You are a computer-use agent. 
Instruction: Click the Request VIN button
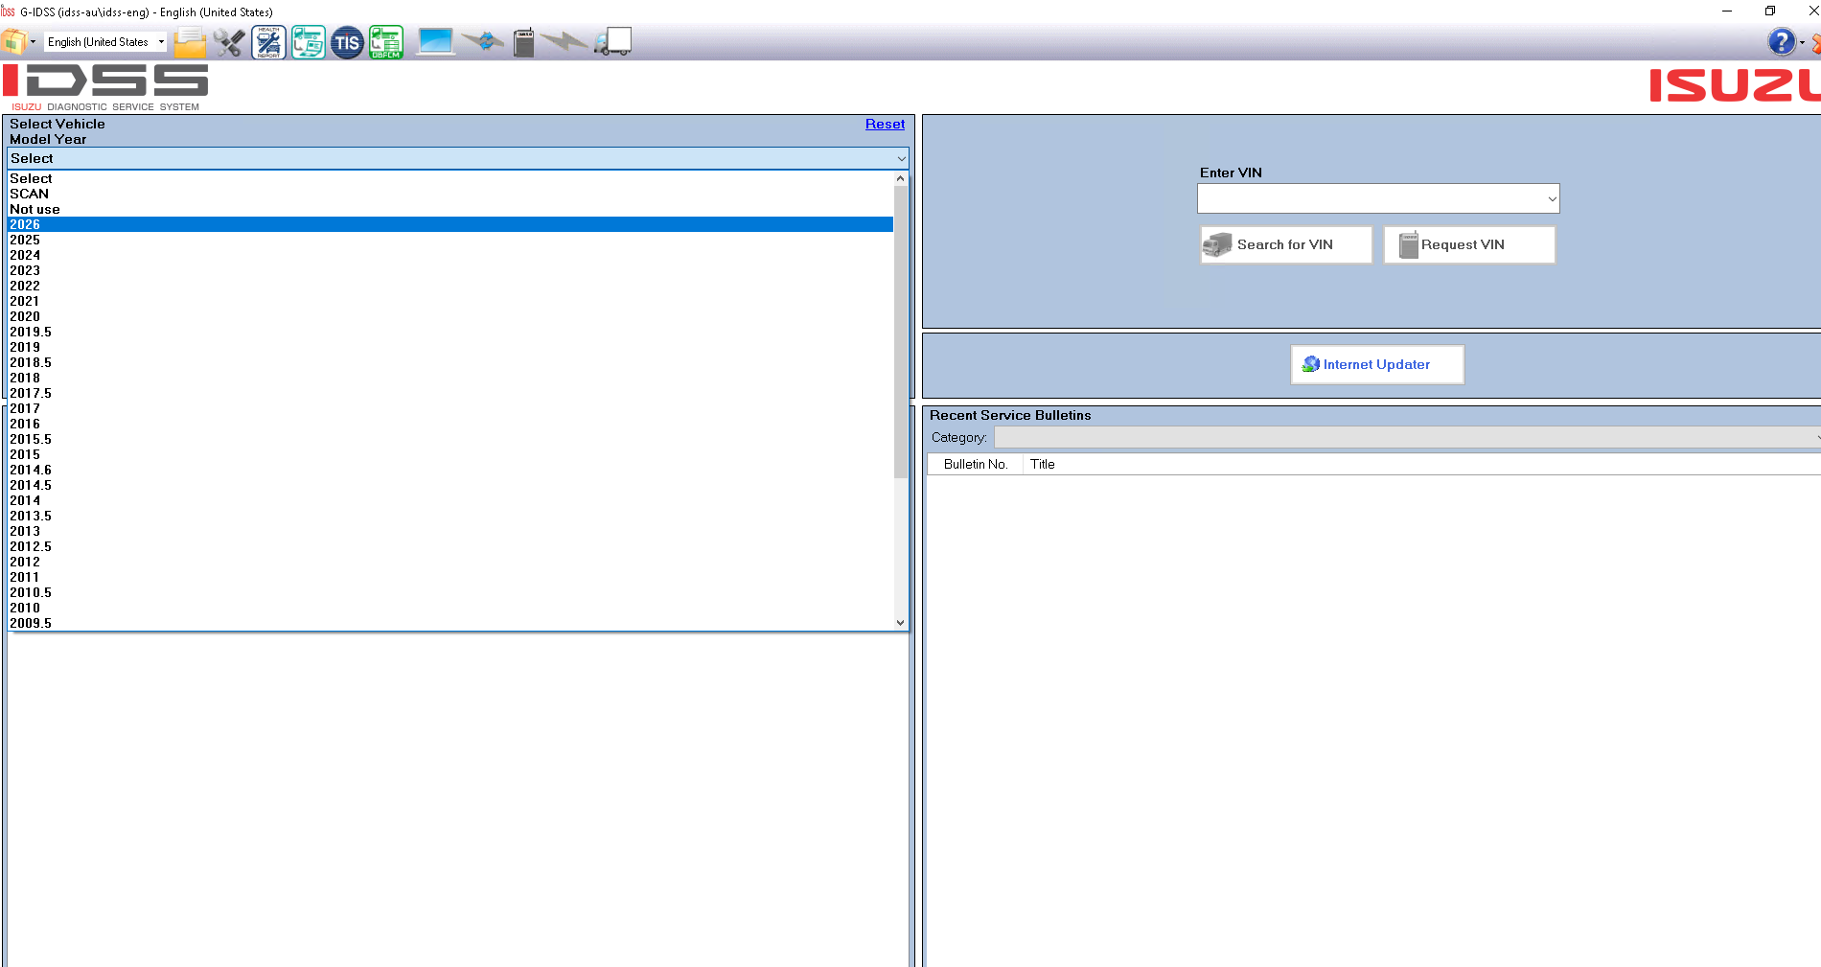click(x=1469, y=244)
